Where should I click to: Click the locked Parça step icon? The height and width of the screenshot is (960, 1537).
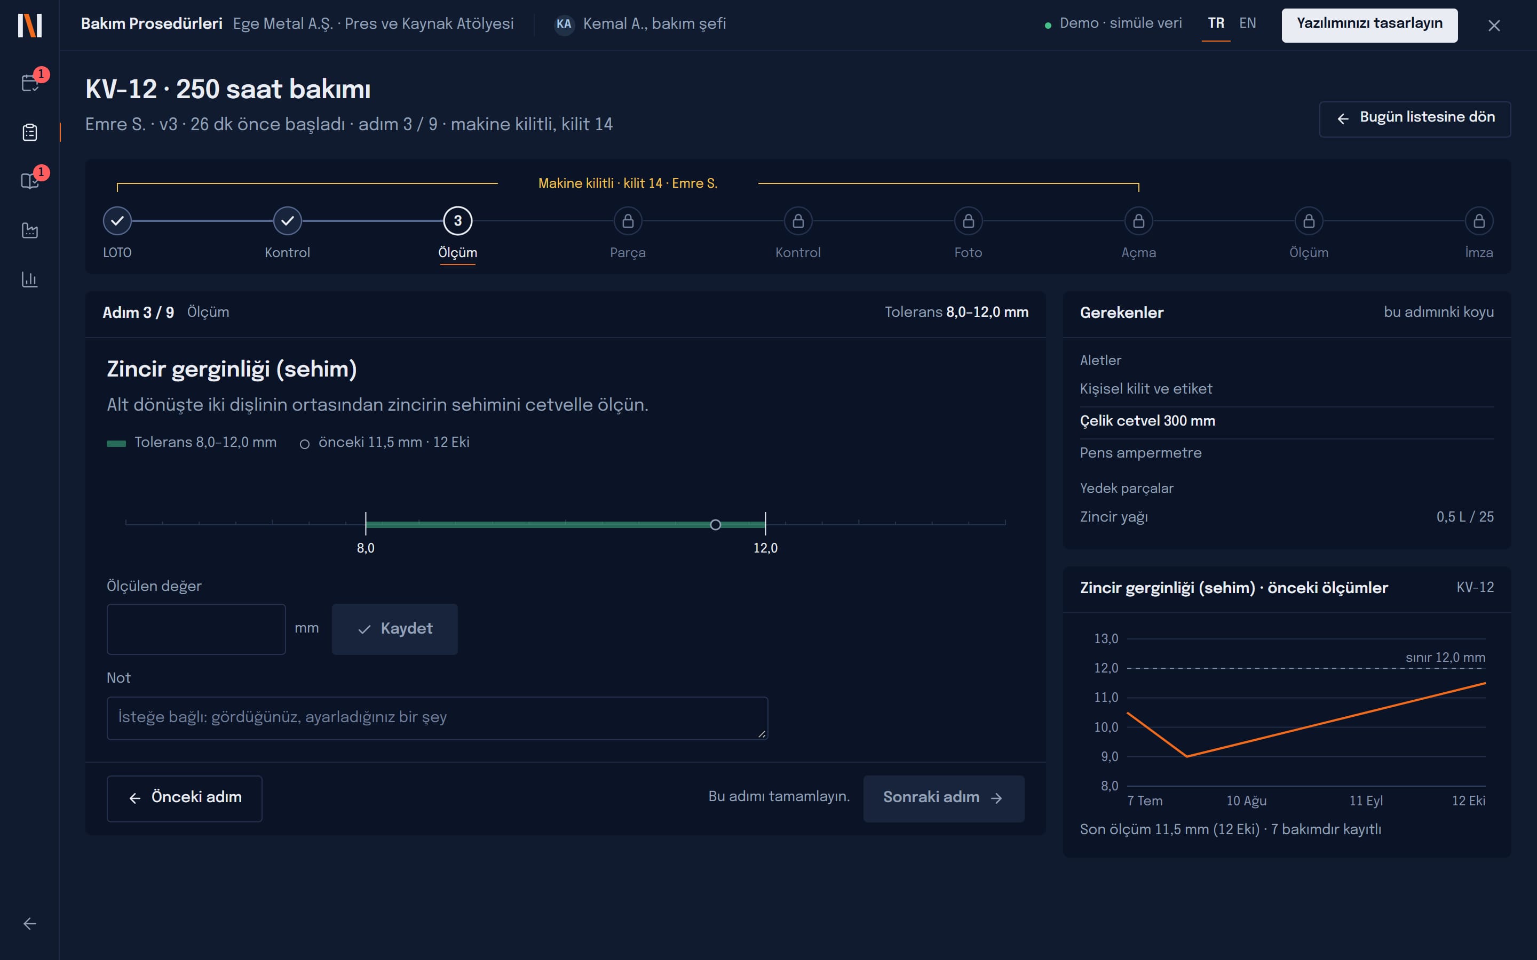[628, 221]
